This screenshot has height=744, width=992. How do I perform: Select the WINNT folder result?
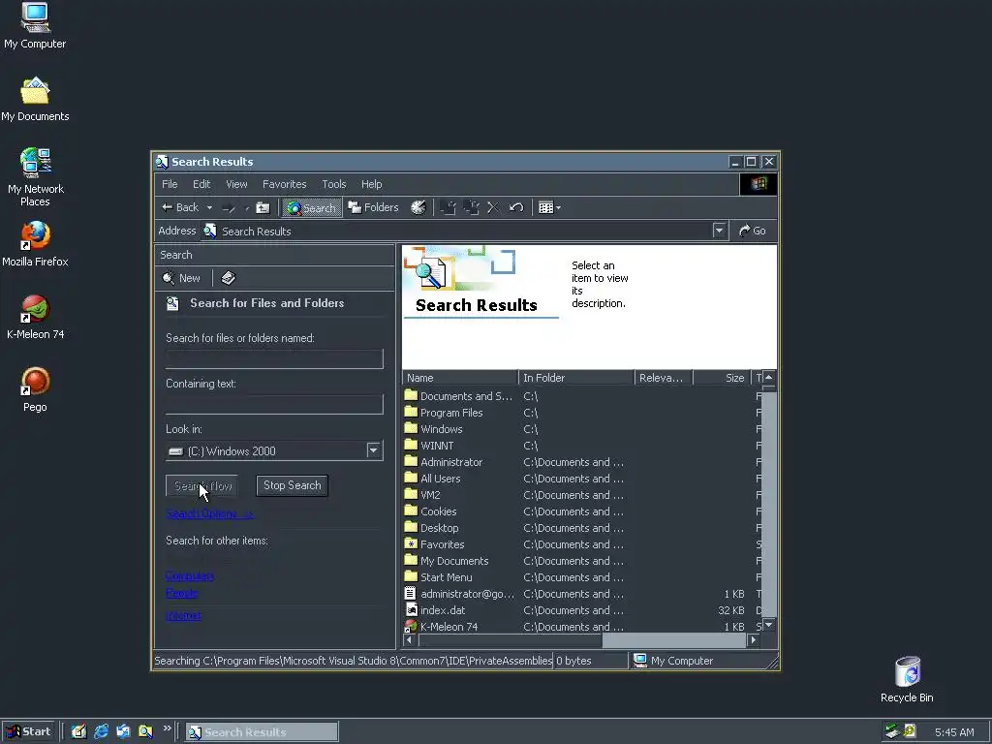tap(429, 446)
